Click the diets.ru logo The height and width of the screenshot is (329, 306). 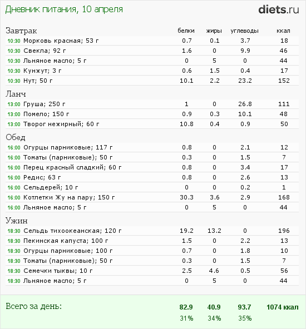point(279,9)
